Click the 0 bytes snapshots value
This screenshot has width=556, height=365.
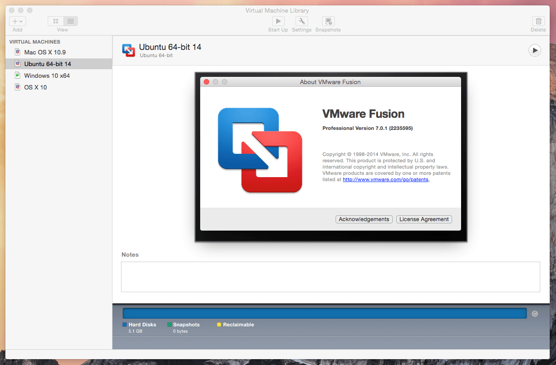(180, 331)
